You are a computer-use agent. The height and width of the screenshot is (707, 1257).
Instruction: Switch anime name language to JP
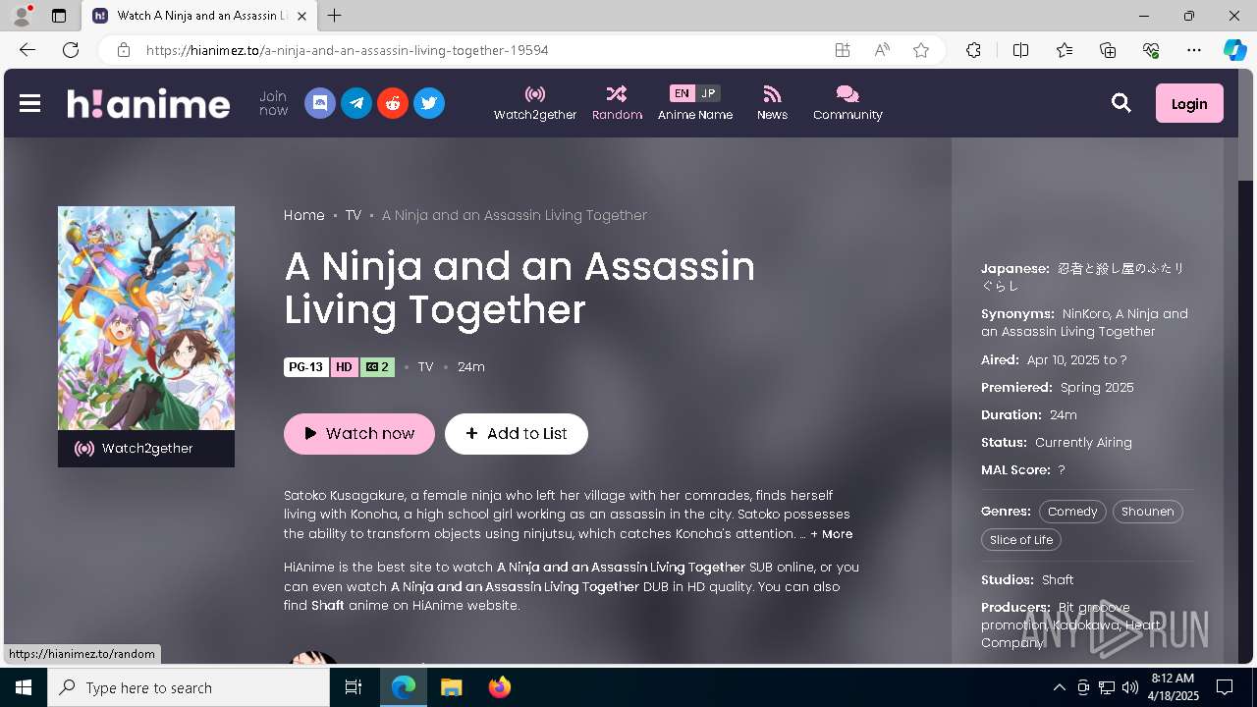tap(708, 93)
